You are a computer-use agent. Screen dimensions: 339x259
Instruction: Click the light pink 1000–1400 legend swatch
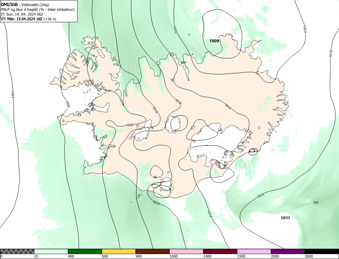(186, 251)
